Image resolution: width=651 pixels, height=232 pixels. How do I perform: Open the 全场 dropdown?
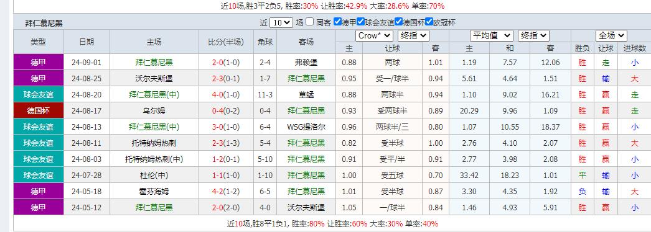[611, 35]
